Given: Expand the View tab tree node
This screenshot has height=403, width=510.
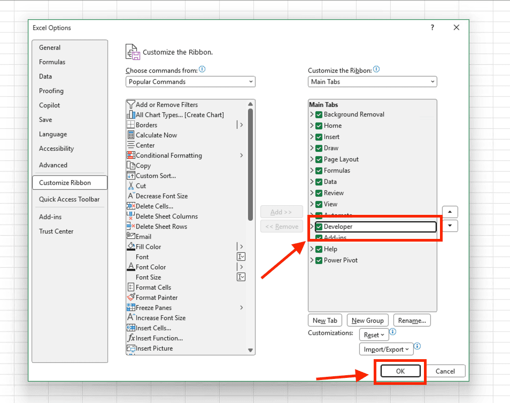Looking at the screenshot, I should click(312, 204).
